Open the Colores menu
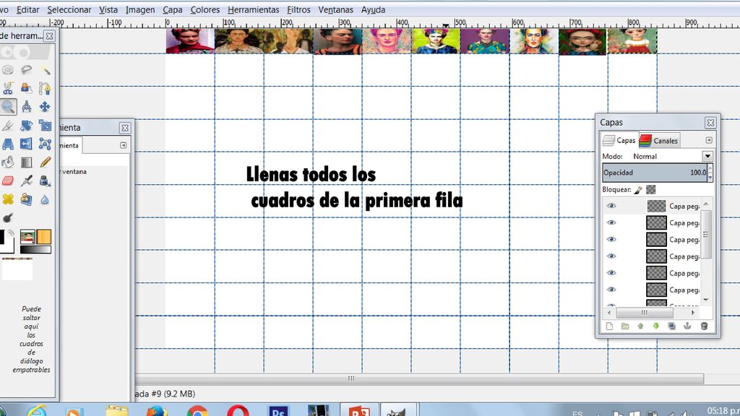 click(x=205, y=9)
